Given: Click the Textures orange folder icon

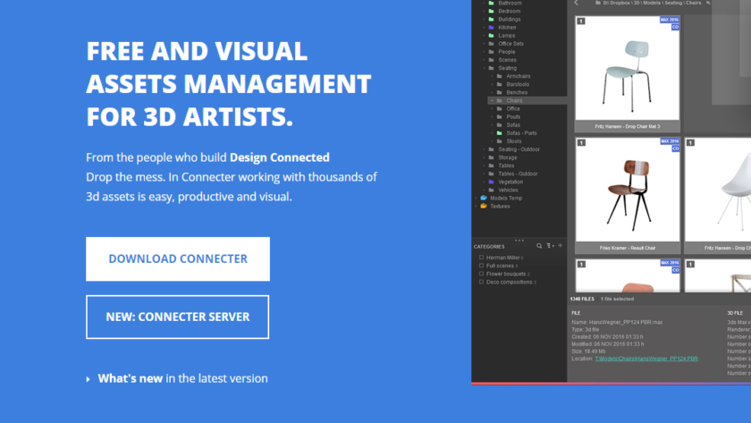Looking at the screenshot, I should point(484,206).
